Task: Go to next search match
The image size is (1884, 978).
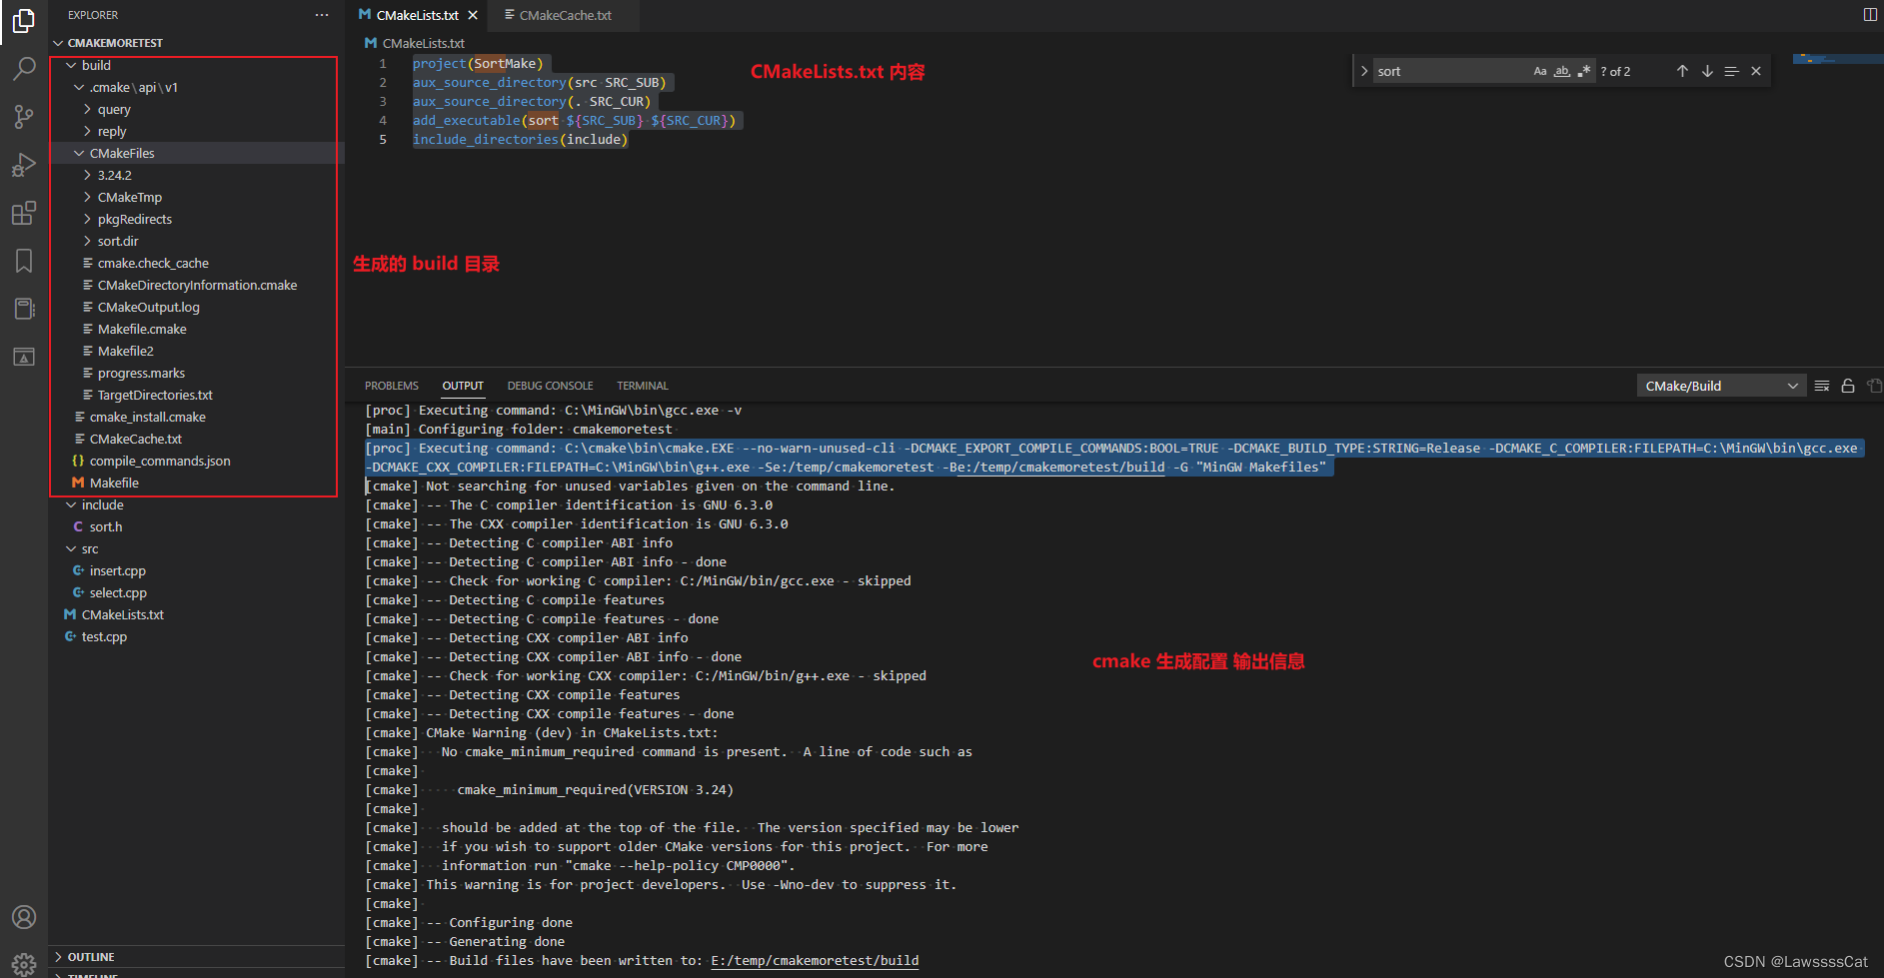Action: point(1707,71)
